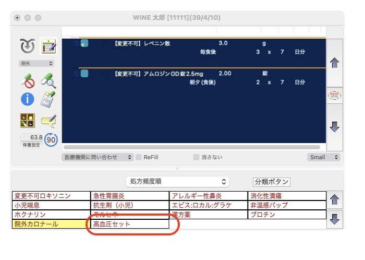
Task: Open the medicine shelf grid icon
Action: pos(27,121)
